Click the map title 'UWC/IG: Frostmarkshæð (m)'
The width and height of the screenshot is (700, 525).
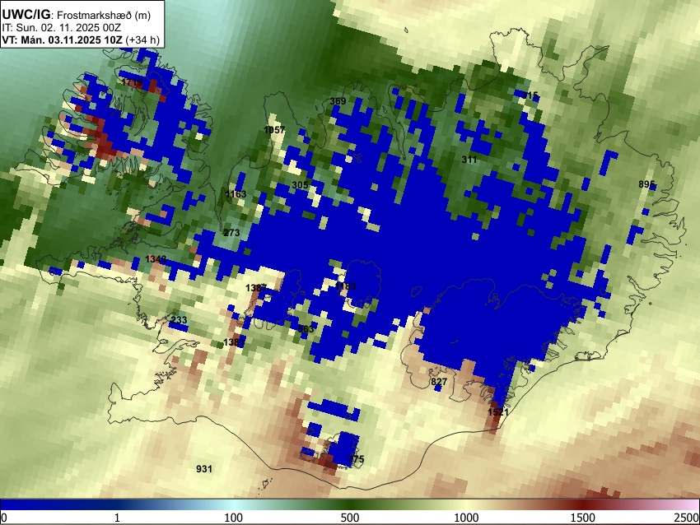[x=77, y=15]
